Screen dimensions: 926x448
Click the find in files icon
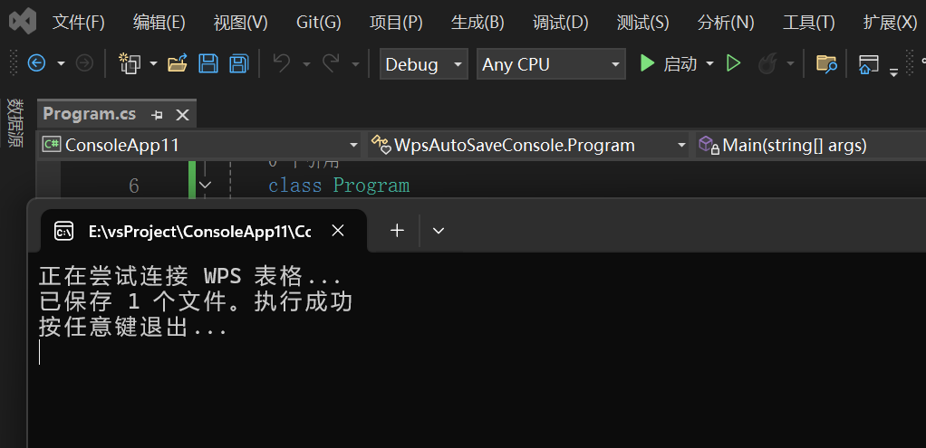(x=825, y=63)
